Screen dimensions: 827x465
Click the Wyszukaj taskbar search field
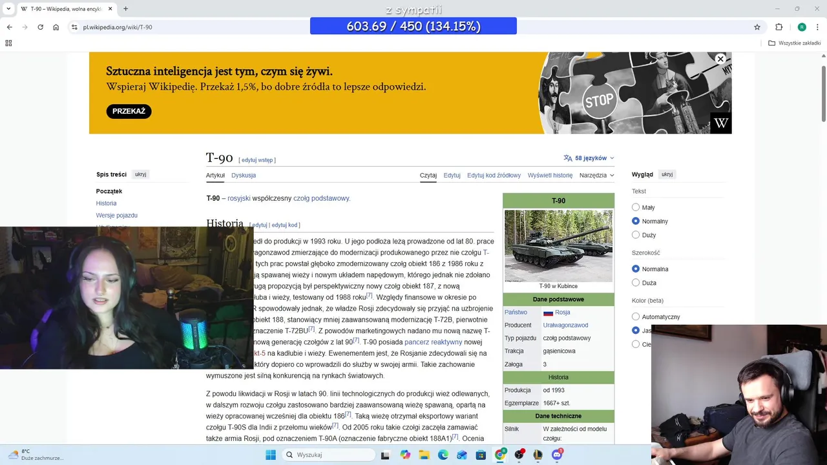point(330,455)
